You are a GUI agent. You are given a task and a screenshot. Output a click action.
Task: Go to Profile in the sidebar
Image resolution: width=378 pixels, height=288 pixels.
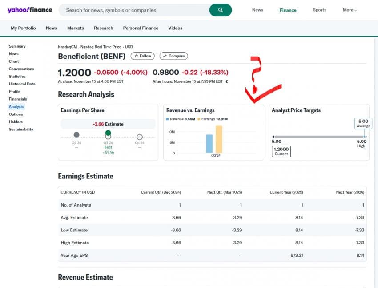15,91
